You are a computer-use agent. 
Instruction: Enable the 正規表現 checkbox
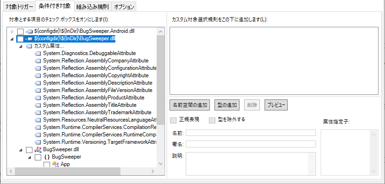(174, 120)
